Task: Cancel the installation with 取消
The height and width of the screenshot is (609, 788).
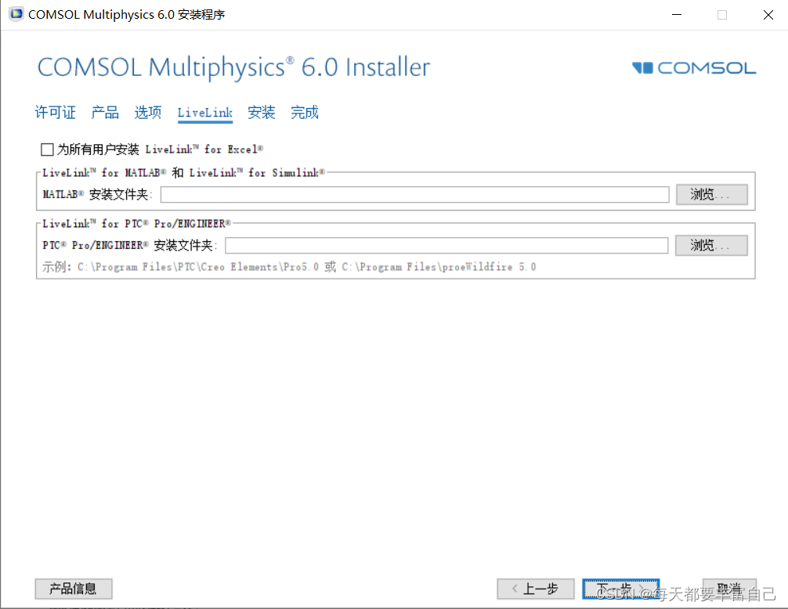Action: pyautogui.click(x=729, y=589)
